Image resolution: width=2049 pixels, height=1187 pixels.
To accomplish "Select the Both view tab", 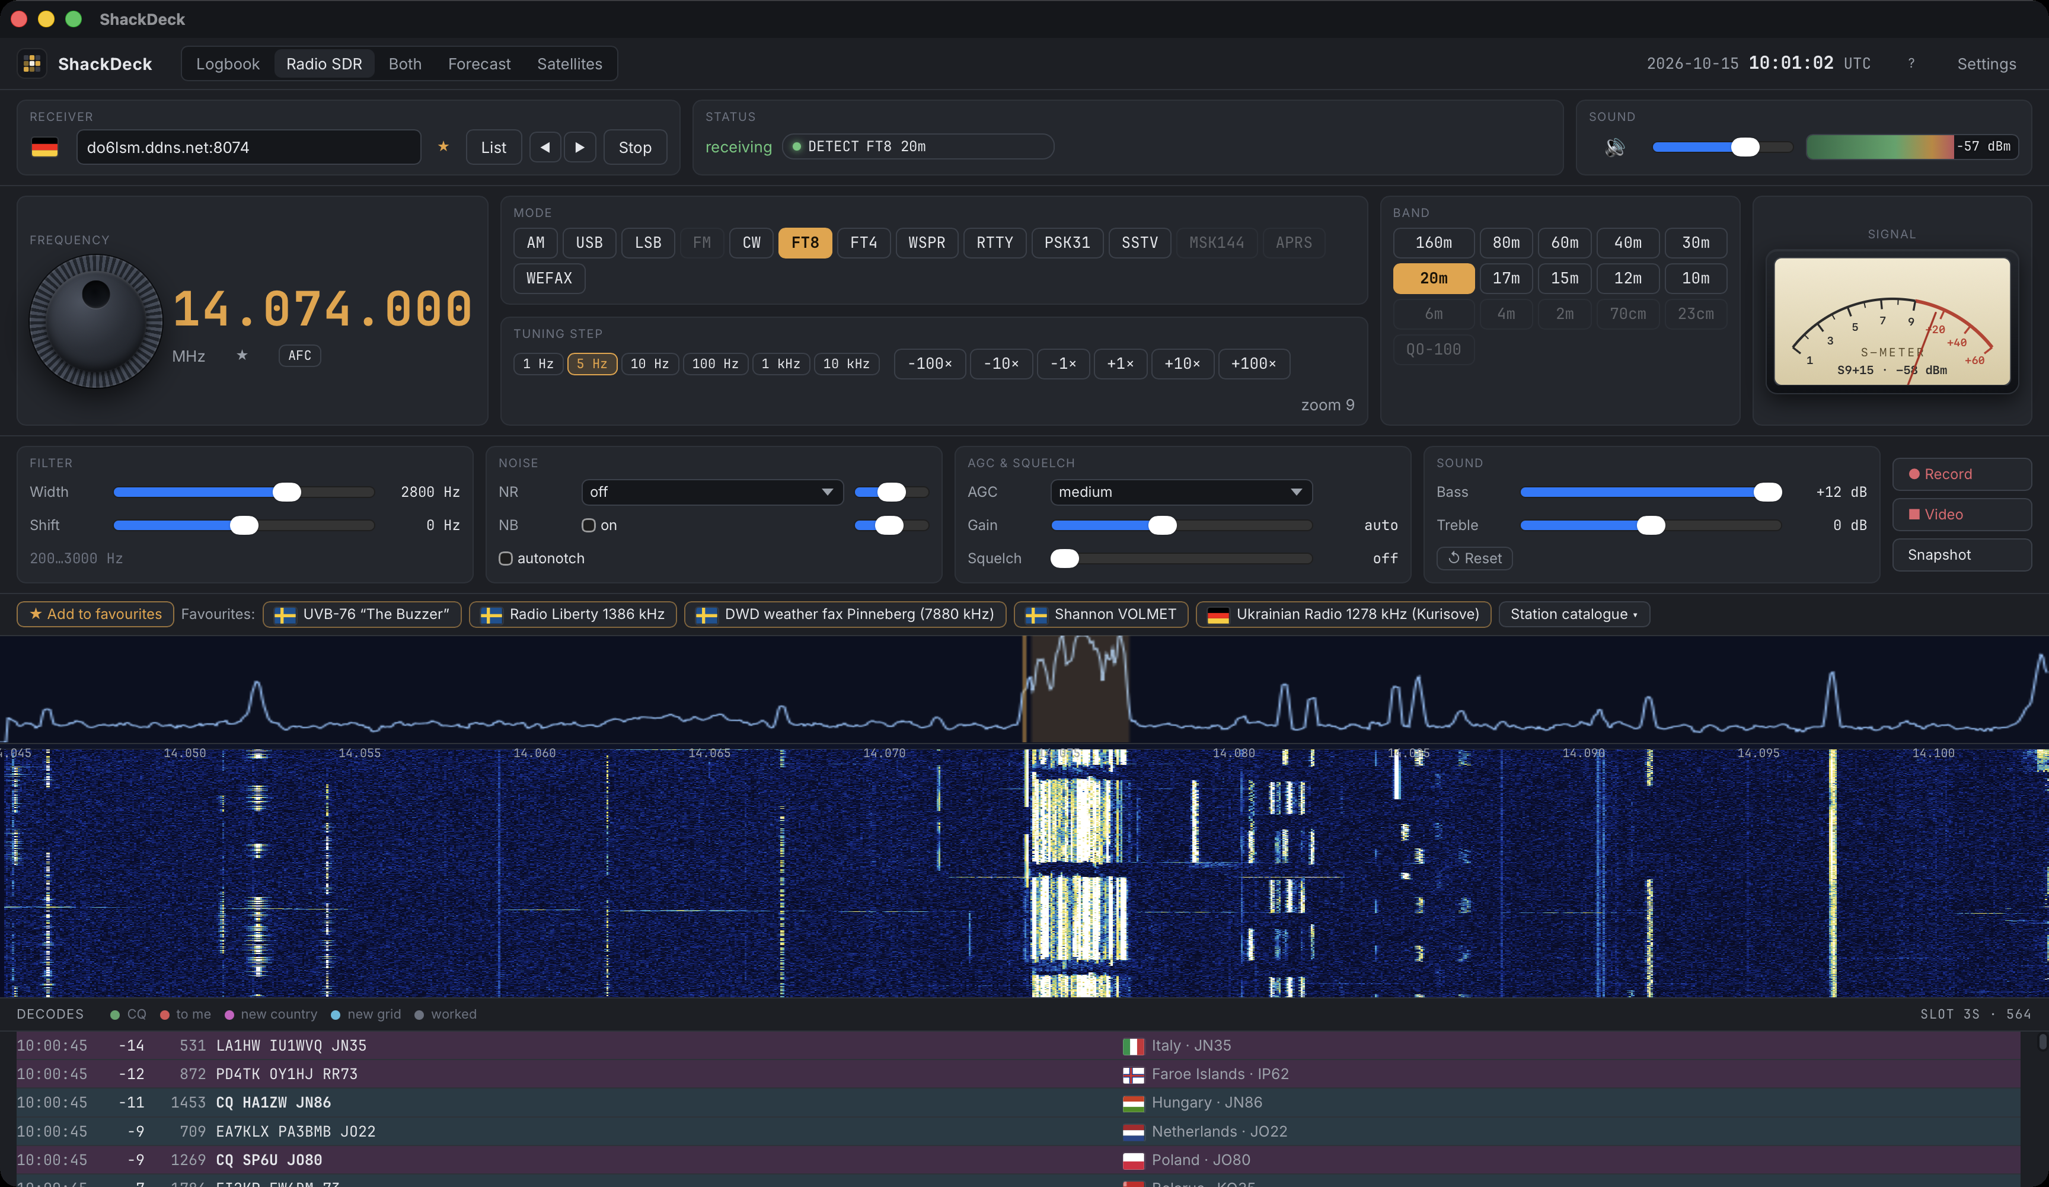I will pos(405,63).
